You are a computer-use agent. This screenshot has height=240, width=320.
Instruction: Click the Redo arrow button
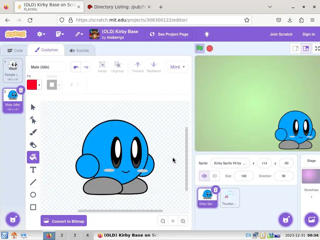[86, 67]
